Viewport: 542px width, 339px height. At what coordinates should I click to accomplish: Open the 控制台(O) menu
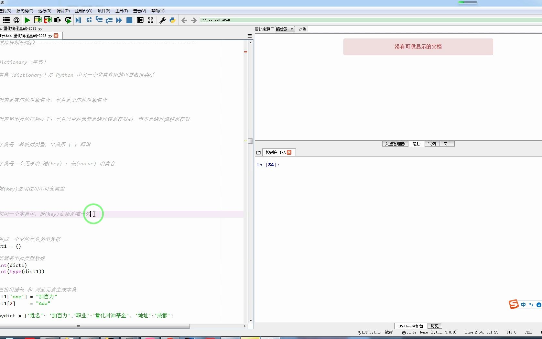pos(83,11)
